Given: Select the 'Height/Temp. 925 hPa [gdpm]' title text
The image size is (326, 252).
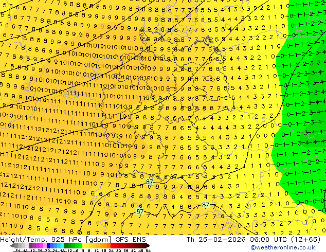Looking at the screenshot, I should click(x=56, y=240).
